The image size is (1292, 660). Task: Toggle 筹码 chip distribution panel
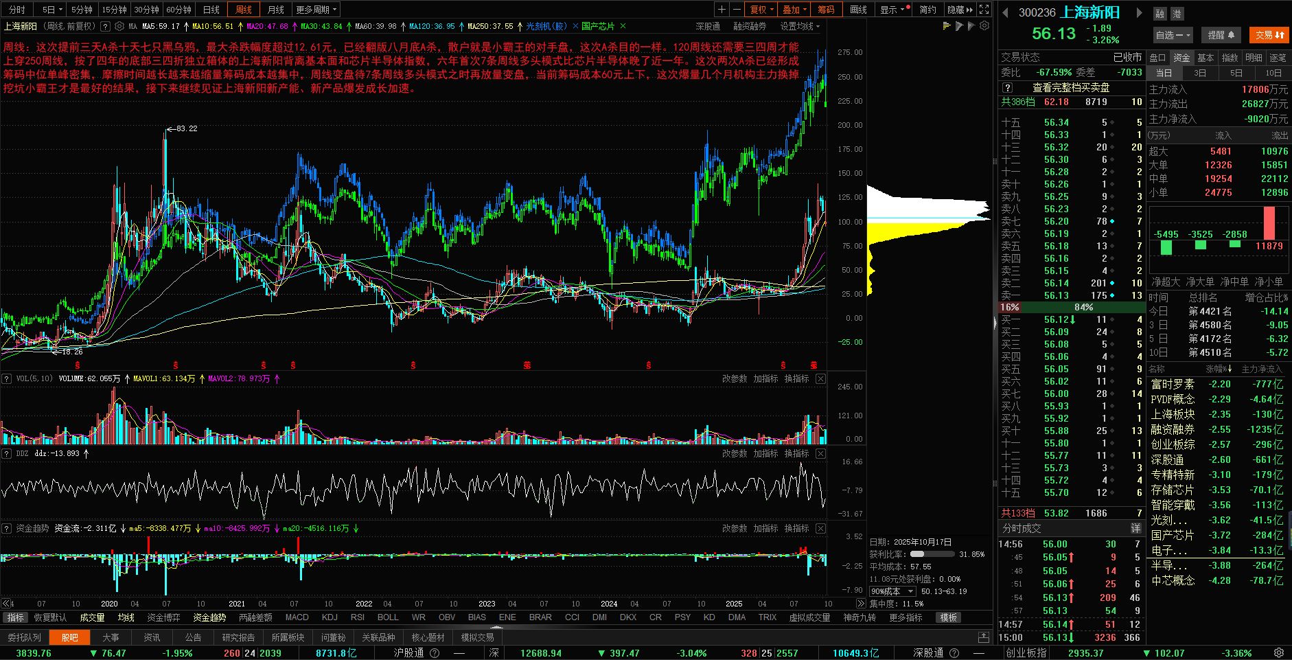(826, 10)
